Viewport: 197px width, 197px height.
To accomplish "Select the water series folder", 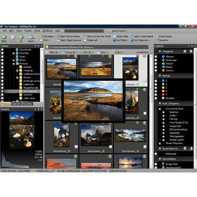I will point(29,98).
